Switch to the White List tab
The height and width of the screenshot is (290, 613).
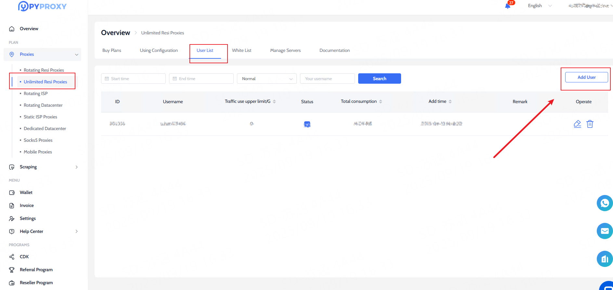coord(241,50)
